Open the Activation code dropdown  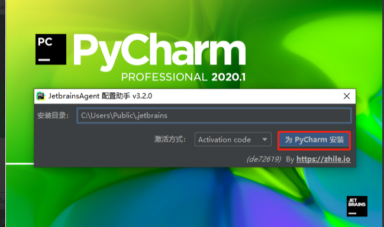tap(233, 140)
